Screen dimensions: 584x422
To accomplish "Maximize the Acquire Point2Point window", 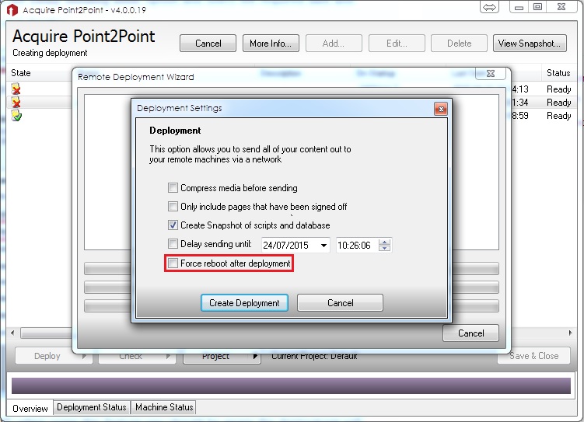I will [537, 7].
